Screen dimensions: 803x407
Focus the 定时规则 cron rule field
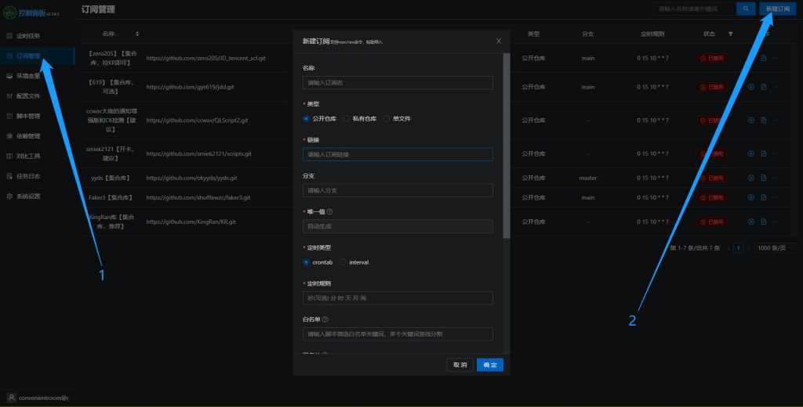point(398,298)
